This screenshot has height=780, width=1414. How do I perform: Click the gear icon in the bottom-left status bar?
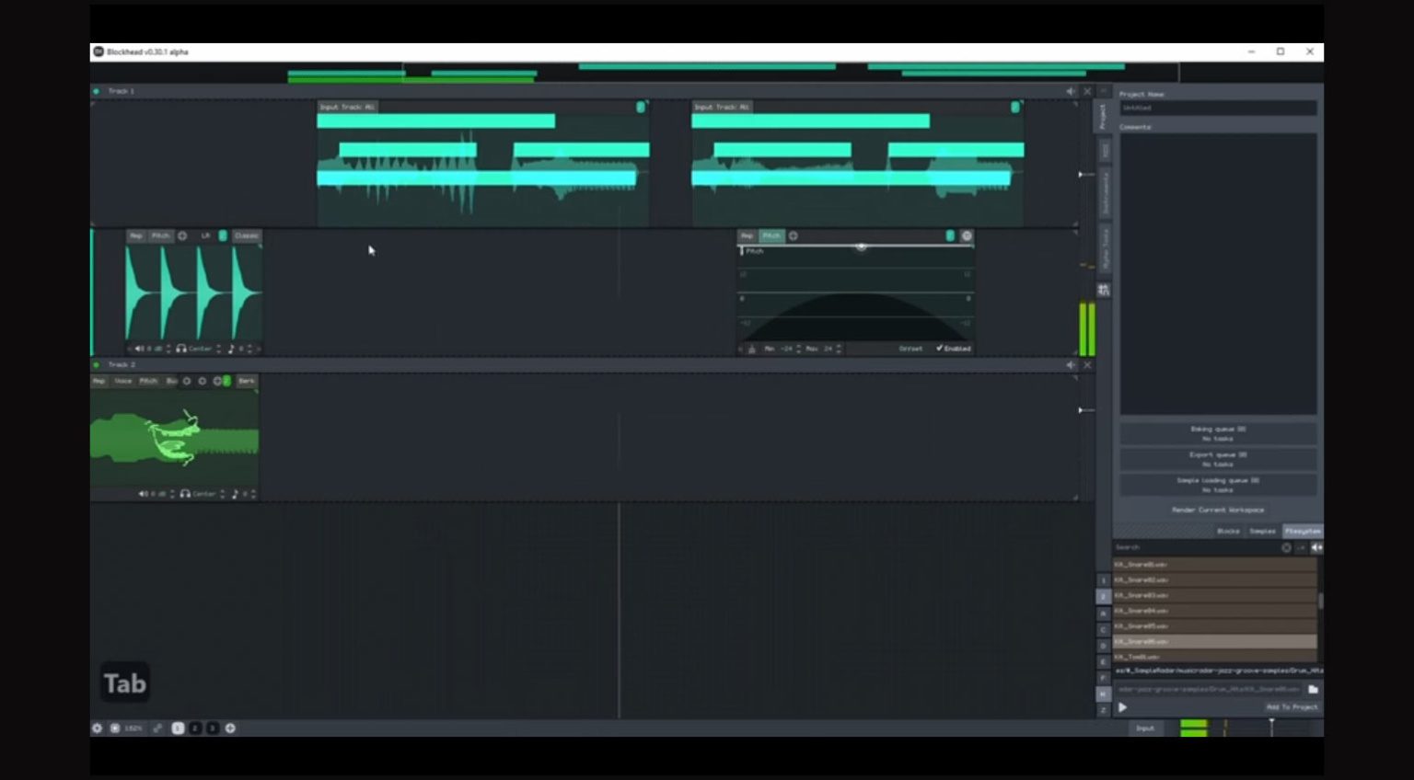[x=98, y=728]
